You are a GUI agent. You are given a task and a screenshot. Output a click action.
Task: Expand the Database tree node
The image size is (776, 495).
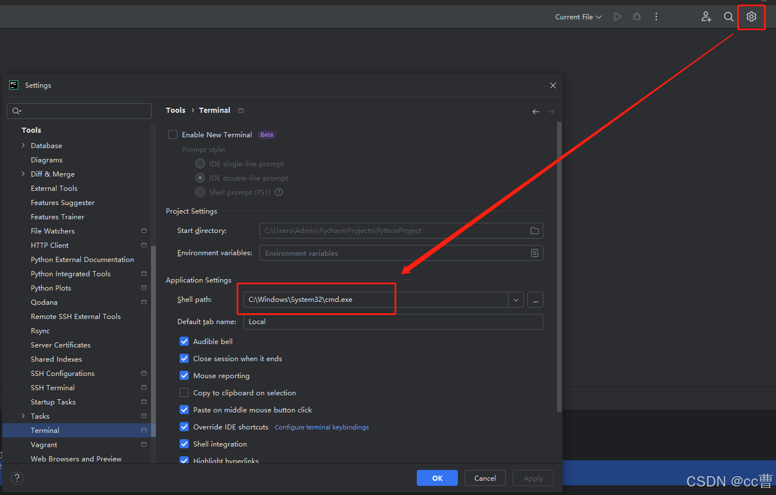(x=23, y=145)
